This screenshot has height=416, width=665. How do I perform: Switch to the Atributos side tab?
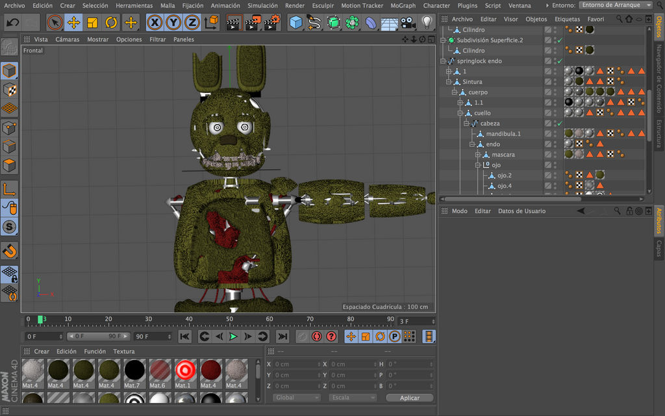(659, 220)
